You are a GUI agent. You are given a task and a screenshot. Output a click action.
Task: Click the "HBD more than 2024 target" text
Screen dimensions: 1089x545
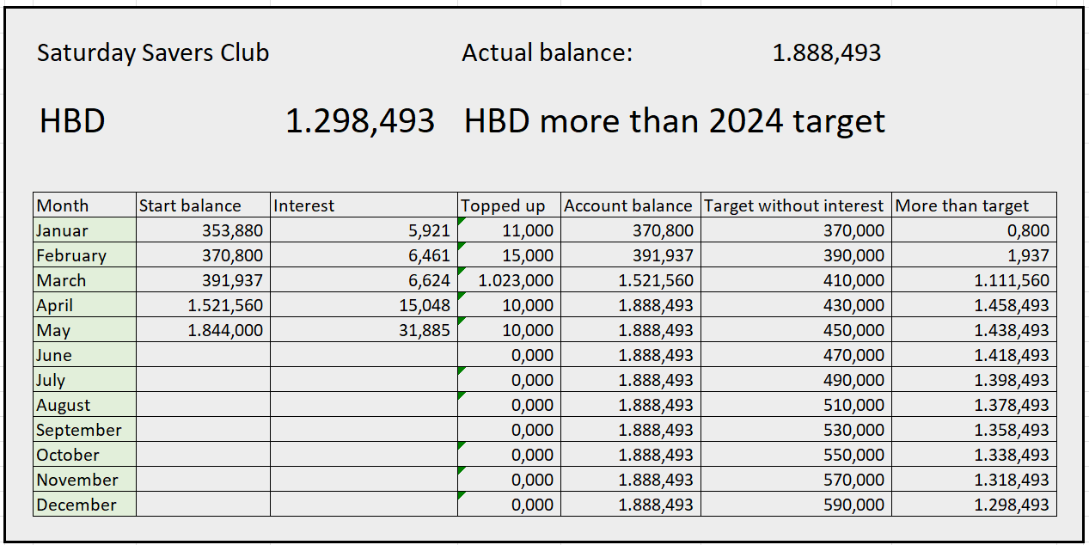pos(675,121)
